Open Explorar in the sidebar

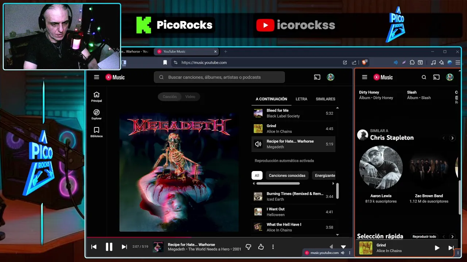[96, 114]
